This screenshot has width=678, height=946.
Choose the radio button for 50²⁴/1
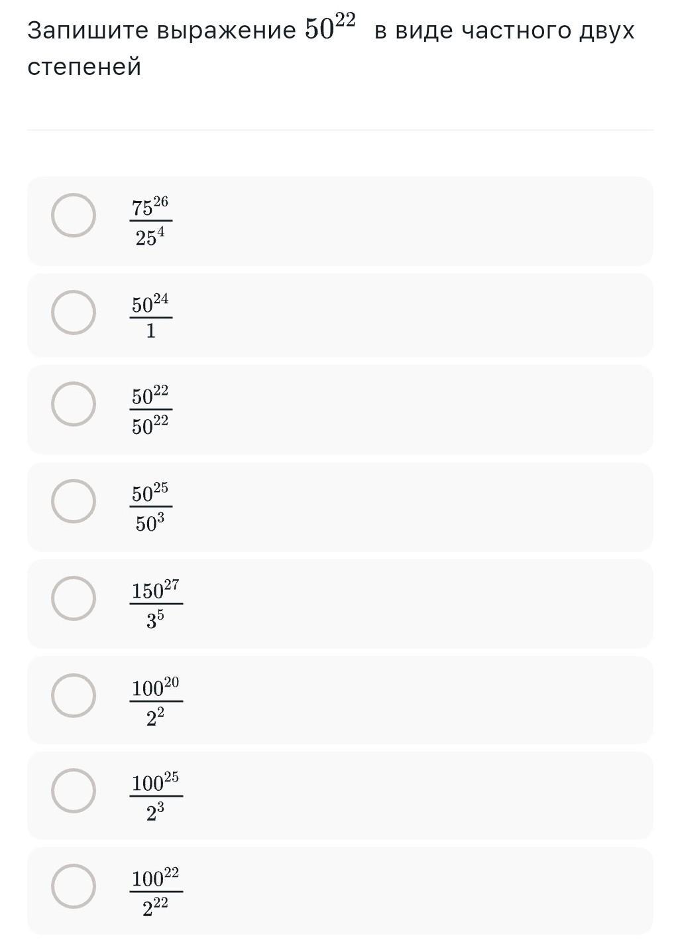(74, 312)
